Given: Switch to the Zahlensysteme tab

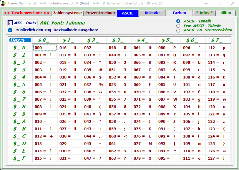Looking at the screenshot, I should [x=67, y=13].
